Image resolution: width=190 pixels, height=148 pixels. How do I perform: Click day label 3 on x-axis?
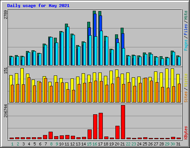coord(23,144)
